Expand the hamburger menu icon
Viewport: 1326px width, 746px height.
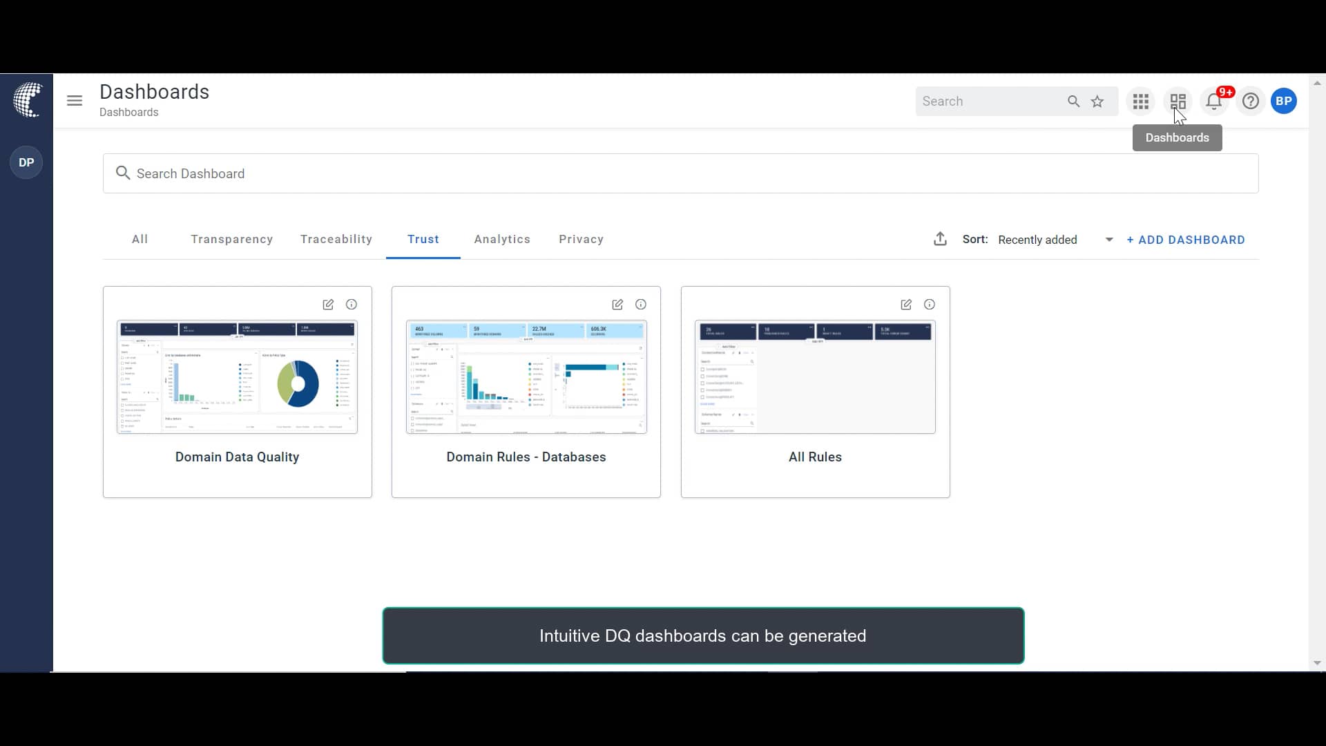(x=75, y=101)
